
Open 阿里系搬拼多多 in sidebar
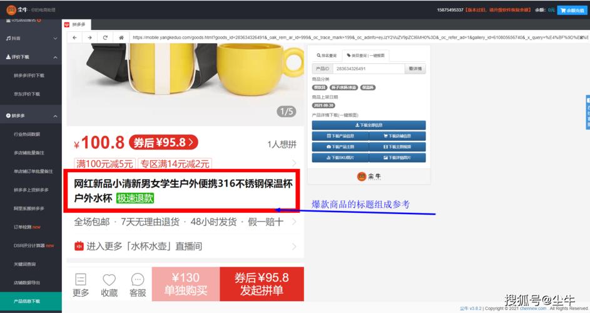(x=29, y=208)
